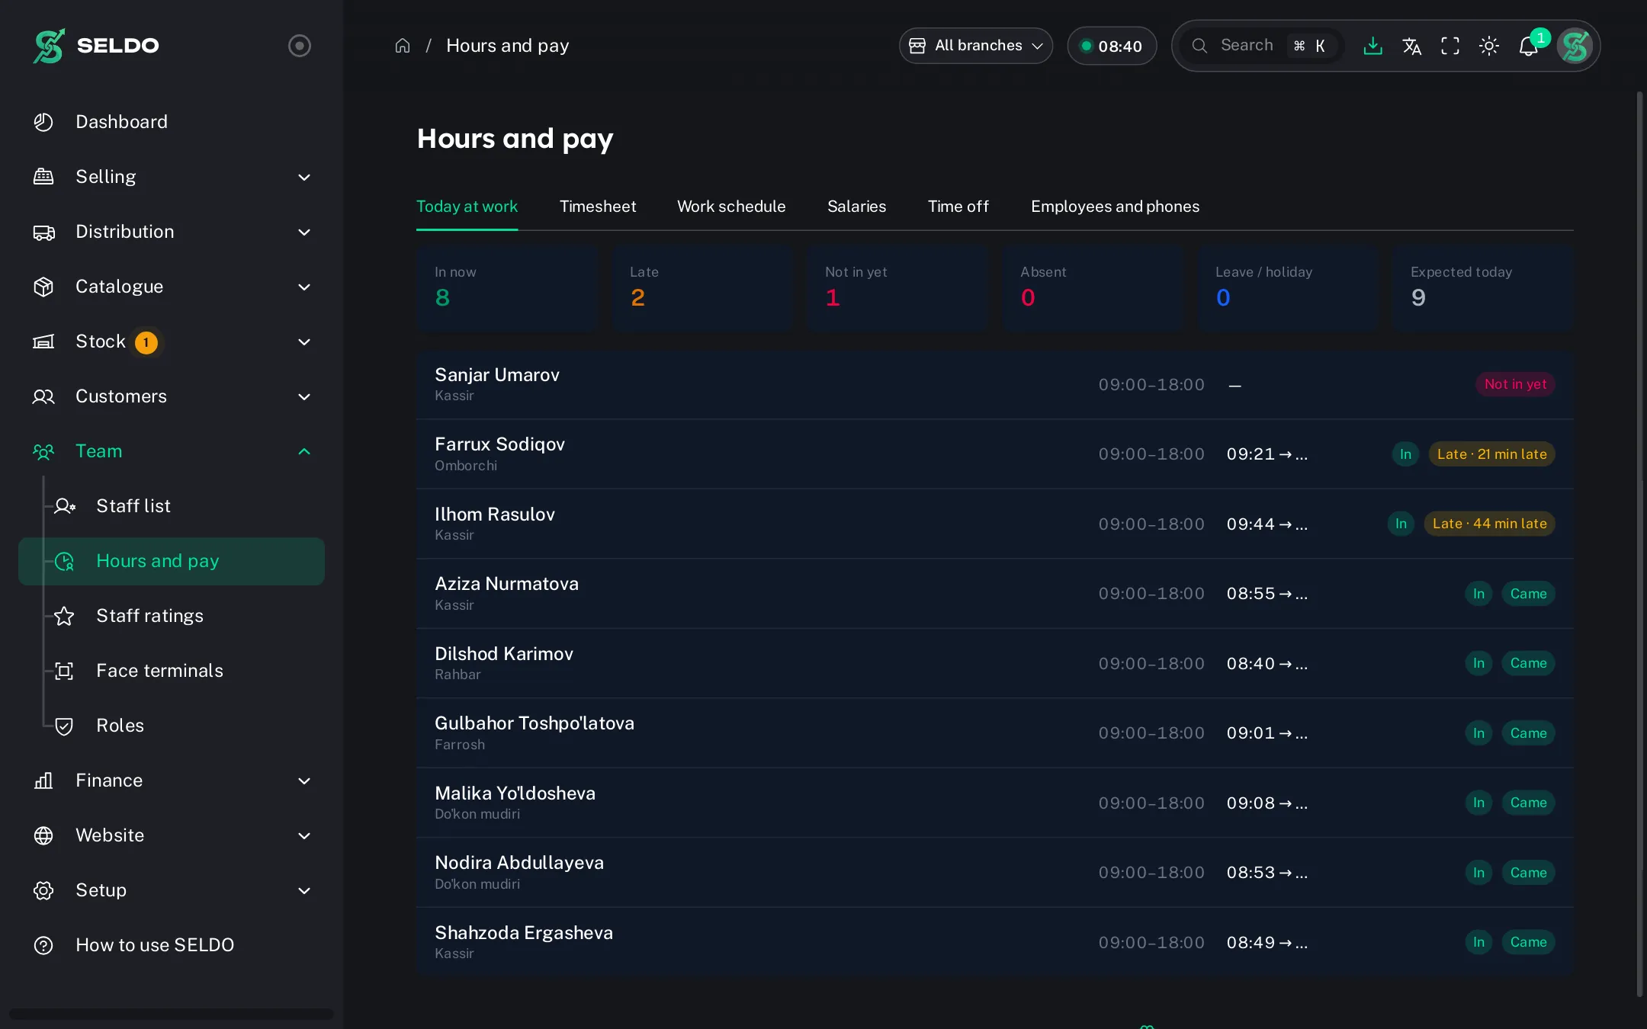Select Hours and pay sidebar item

[172, 562]
